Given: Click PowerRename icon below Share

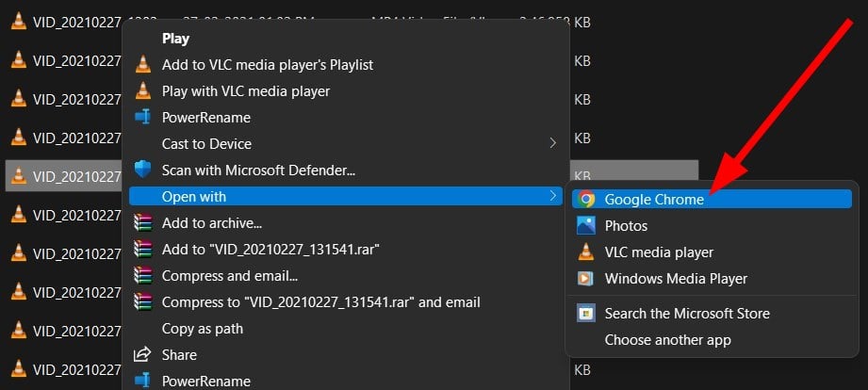Looking at the screenshot, I should click(x=143, y=381).
